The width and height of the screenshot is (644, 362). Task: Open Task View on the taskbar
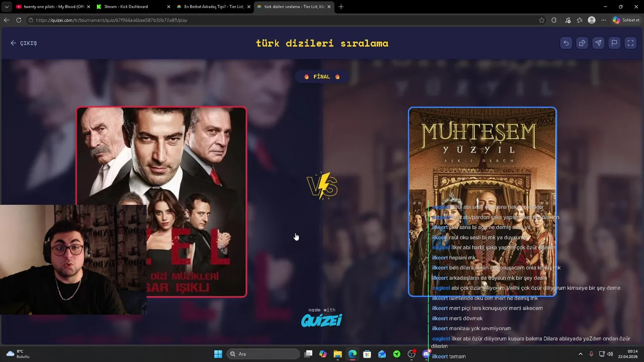coord(308,354)
